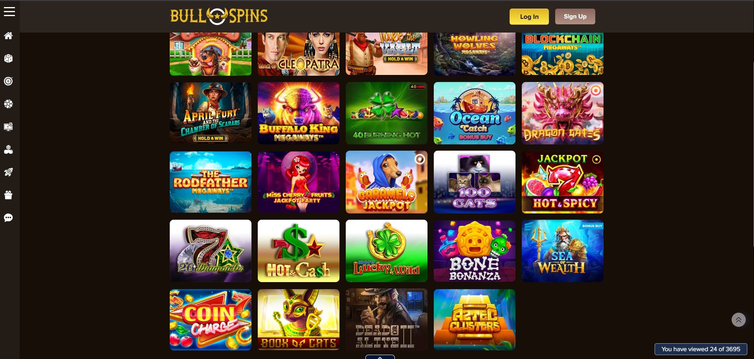Open casino games dice icon
The image size is (754, 359).
8,58
